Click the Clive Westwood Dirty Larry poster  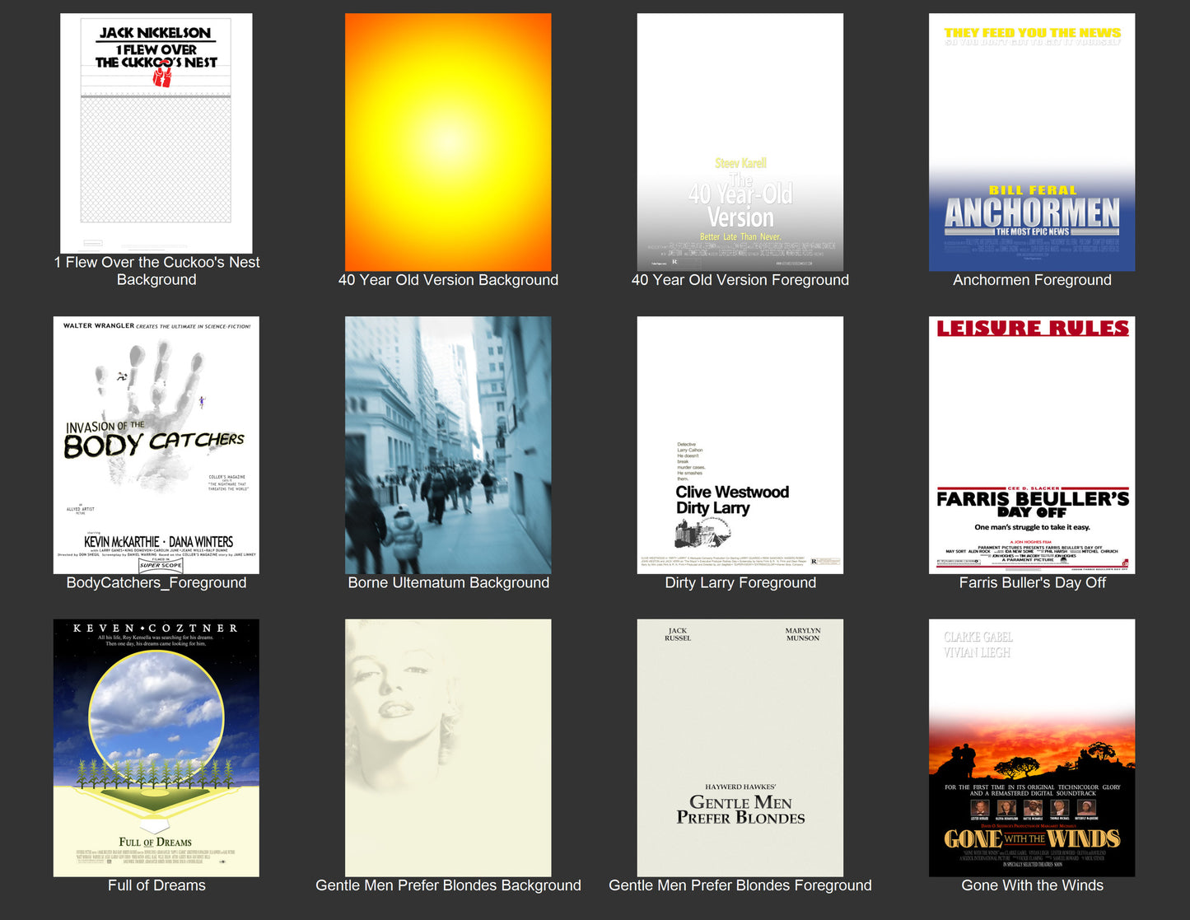[740, 445]
